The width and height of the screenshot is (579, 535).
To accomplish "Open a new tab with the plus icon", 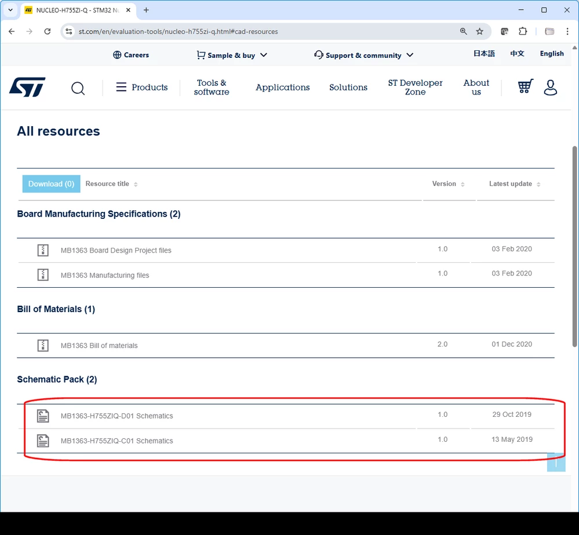I will [x=146, y=10].
